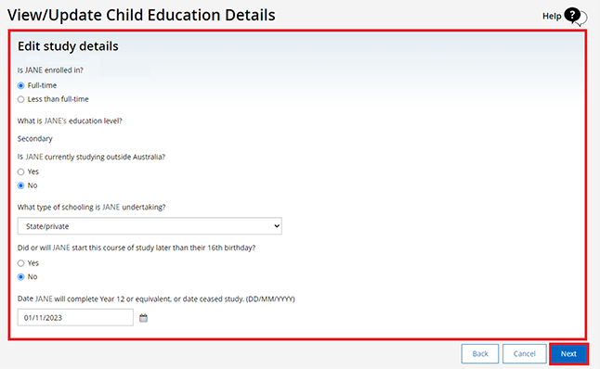Choose No for studying outside Australia
The width and height of the screenshot is (600, 369).
21,185
